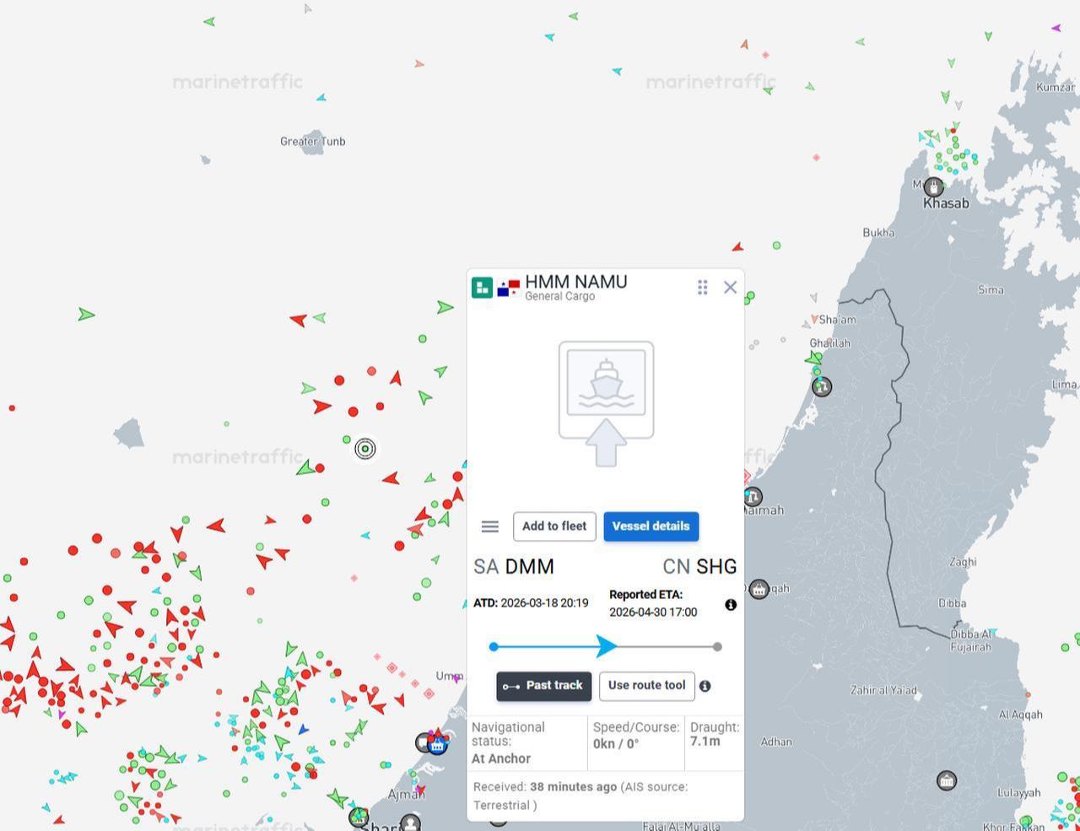Click the green vessel type icon beside HMM NAMU
Viewport: 1080px width, 831px height.
pos(482,288)
